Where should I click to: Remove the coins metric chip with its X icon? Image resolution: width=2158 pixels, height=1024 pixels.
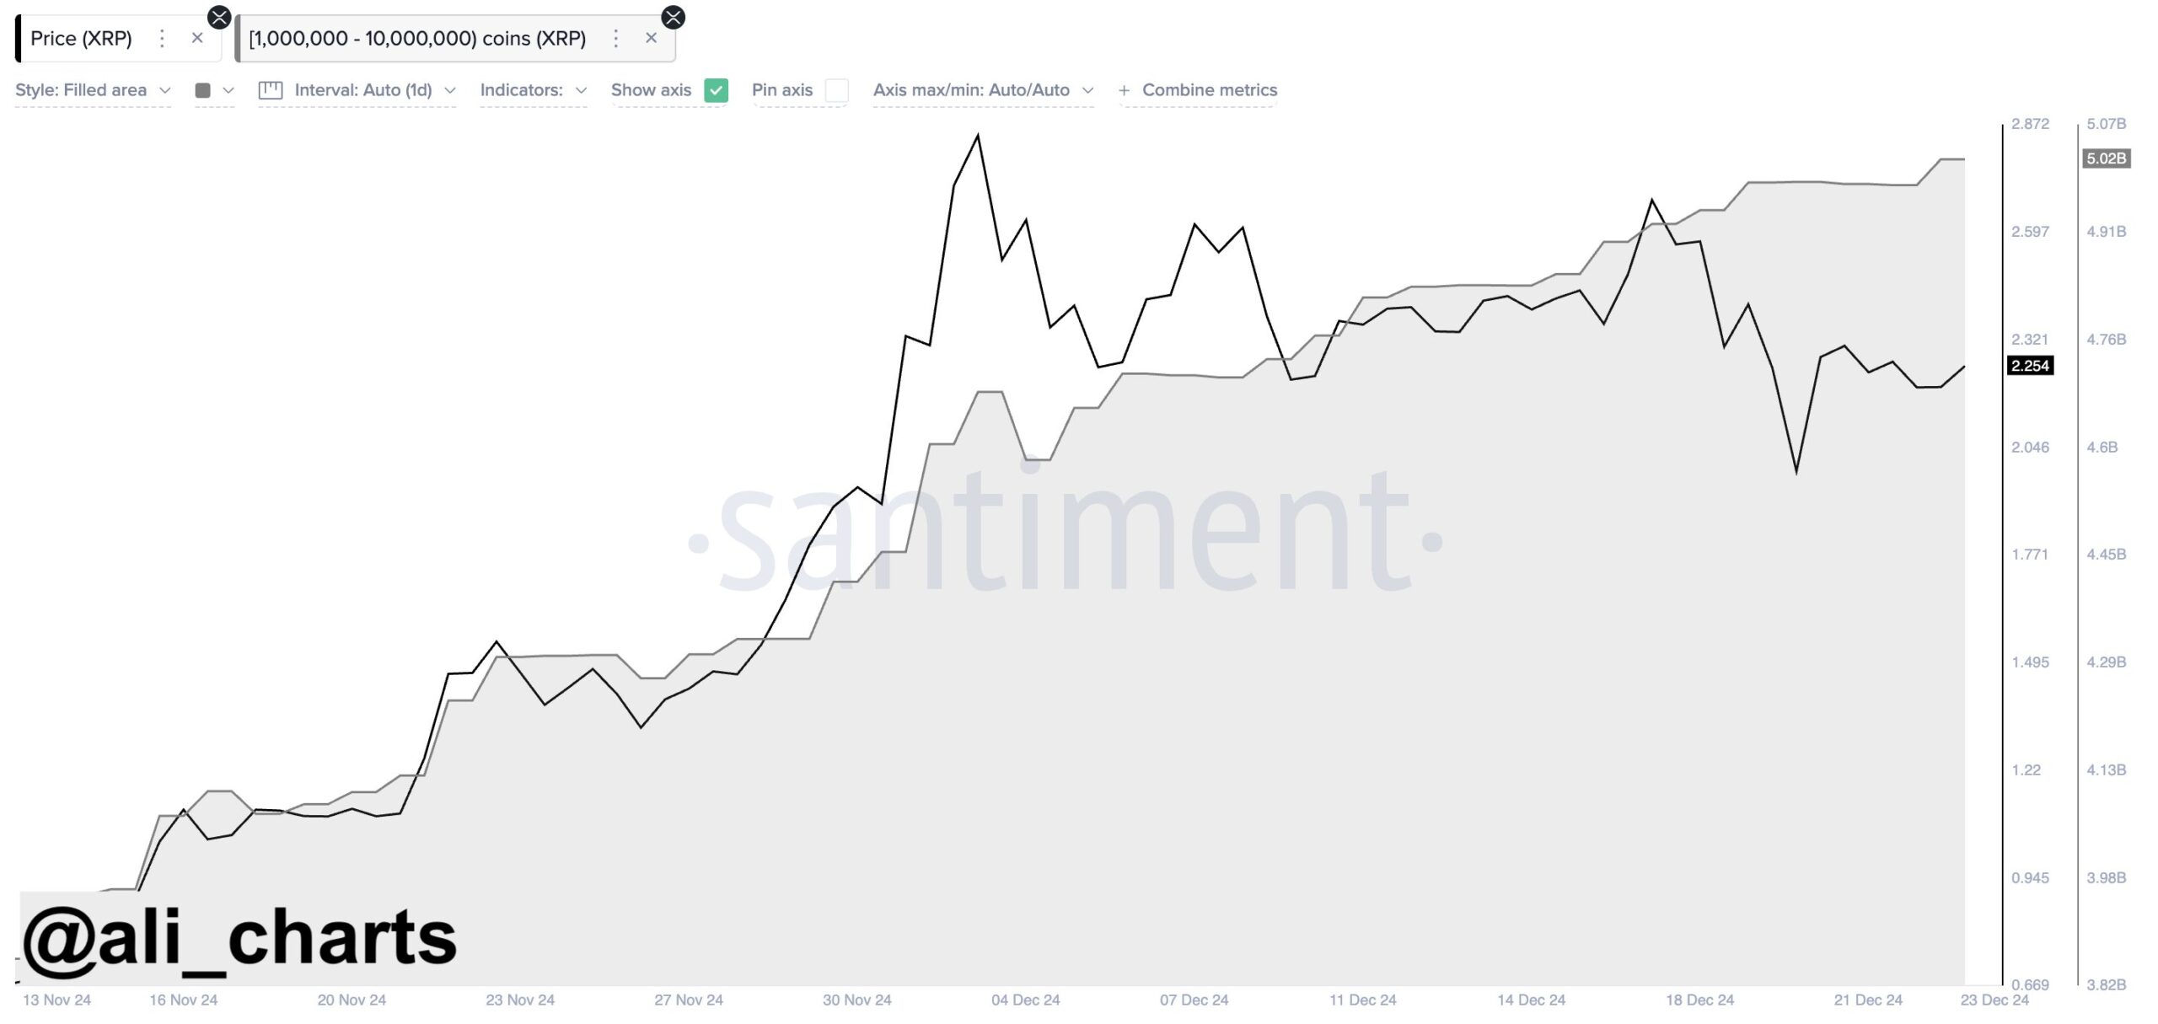point(652,38)
